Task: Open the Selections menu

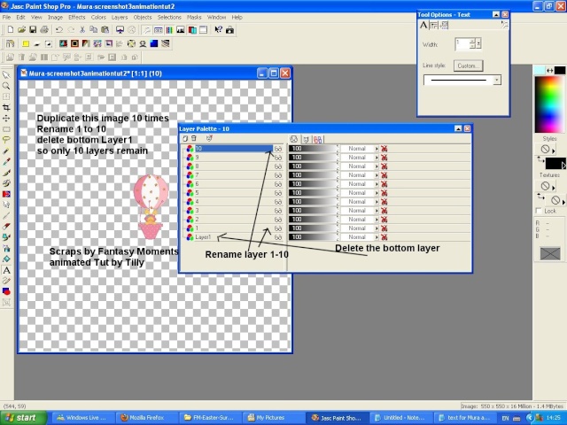Action: [x=169, y=17]
